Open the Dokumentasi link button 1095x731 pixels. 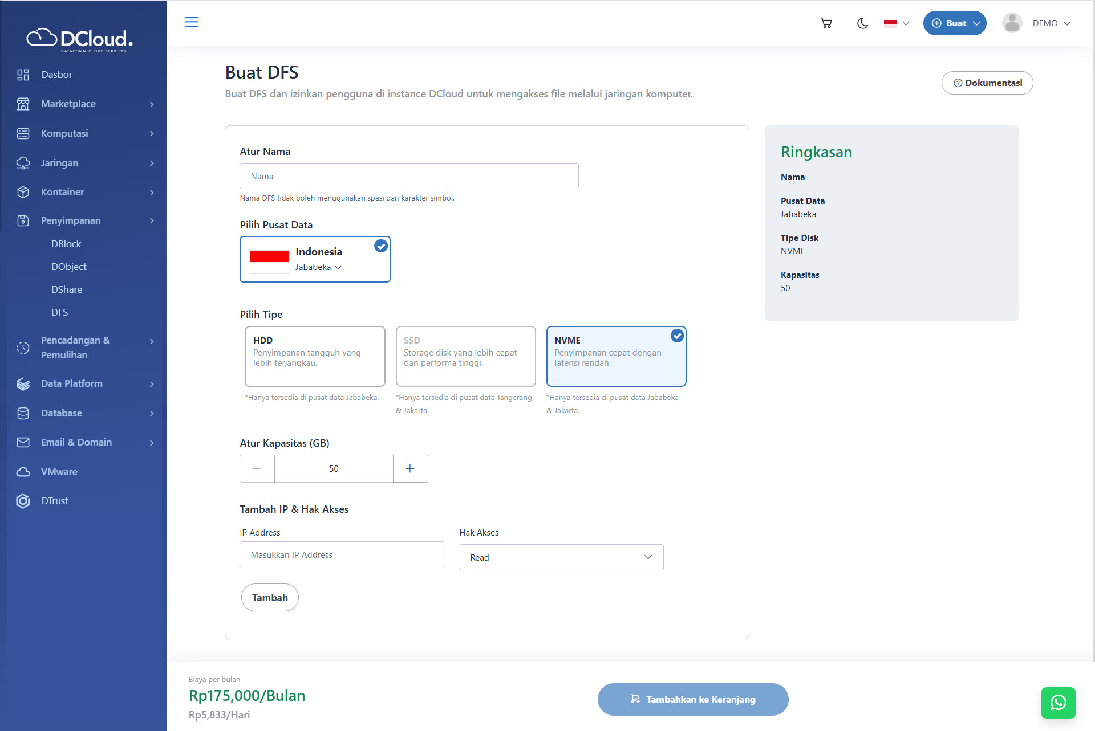click(987, 83)
